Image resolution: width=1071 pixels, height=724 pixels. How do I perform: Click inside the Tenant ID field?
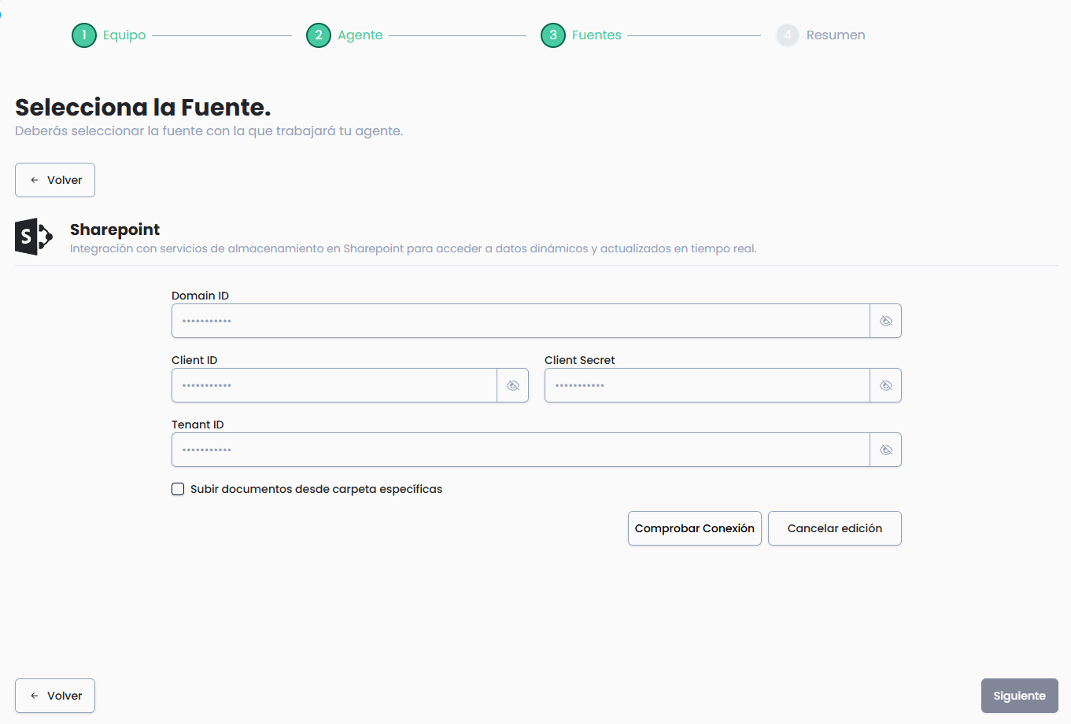[x=519, y=450]
